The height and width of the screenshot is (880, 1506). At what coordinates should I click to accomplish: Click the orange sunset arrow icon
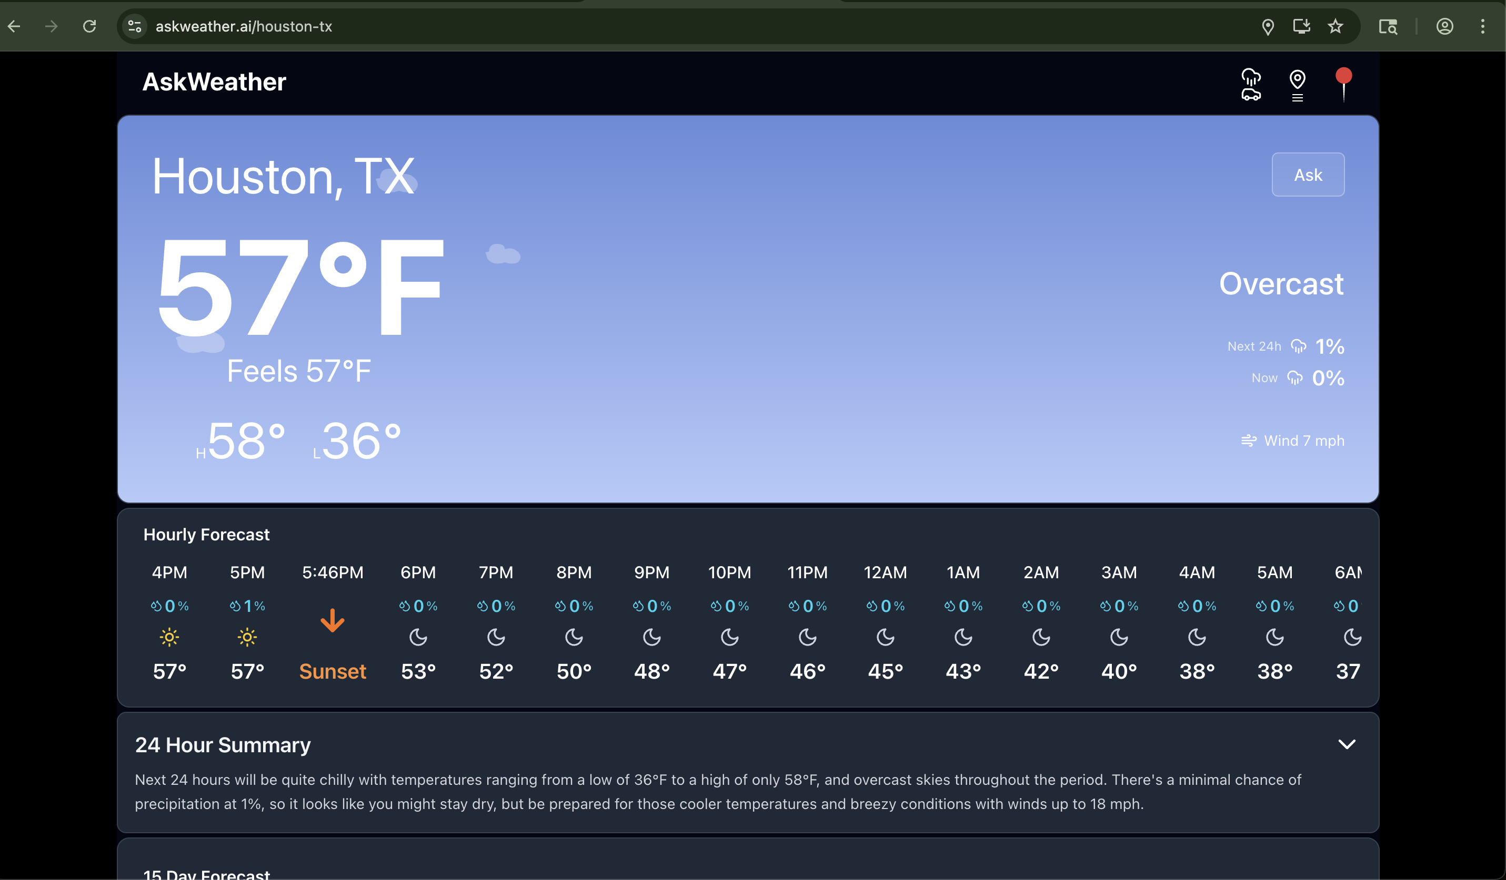pyautogui.click(x=333, y=621)
